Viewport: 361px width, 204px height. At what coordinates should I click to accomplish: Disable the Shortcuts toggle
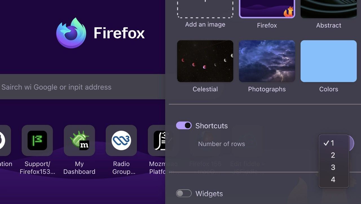pos(184,126)
